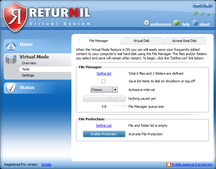This screenshot has width=216, height=169.
Task: Click the 'Activate File Protection' label
Action: [x=146, y=134]
